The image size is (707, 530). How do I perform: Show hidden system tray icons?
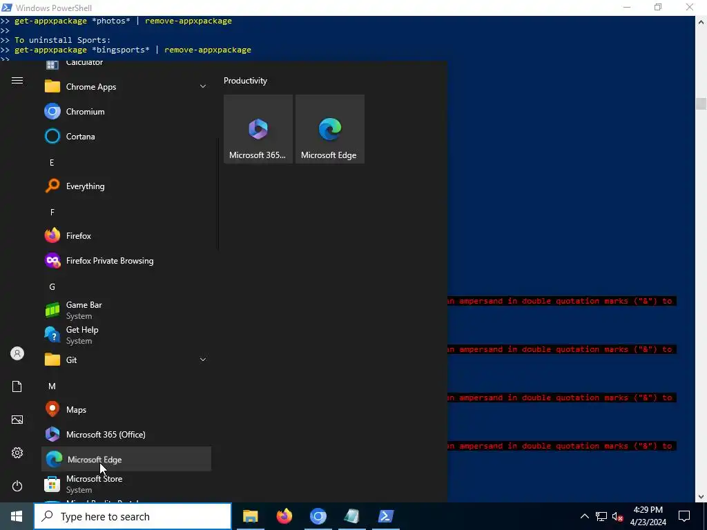coord(584,516)
